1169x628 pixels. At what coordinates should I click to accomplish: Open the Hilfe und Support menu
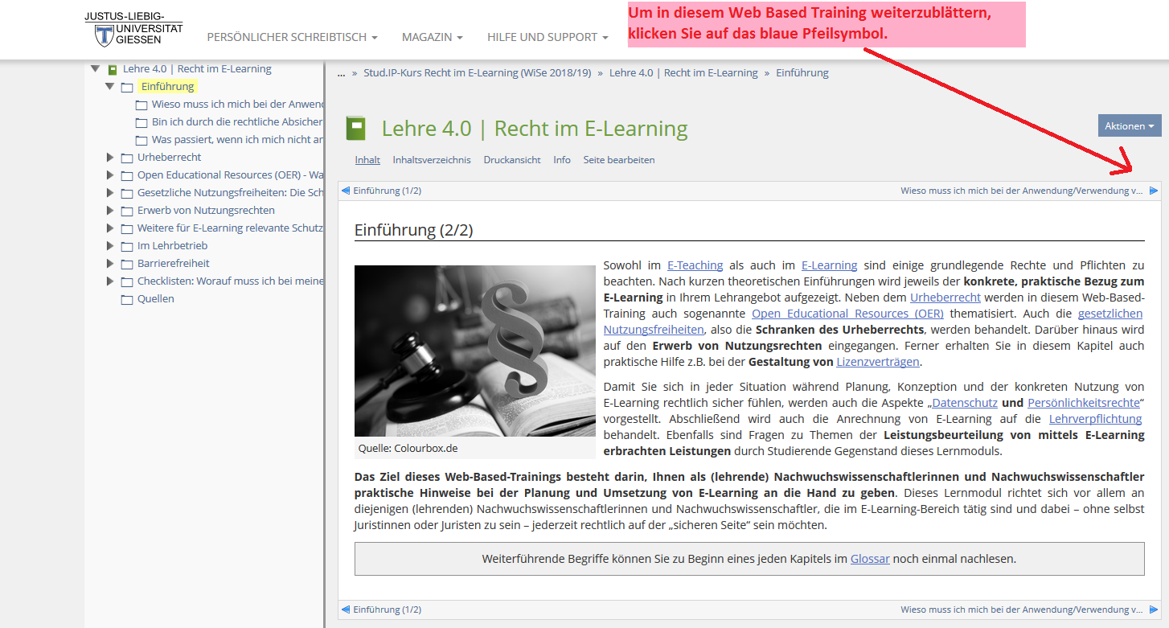547,37
